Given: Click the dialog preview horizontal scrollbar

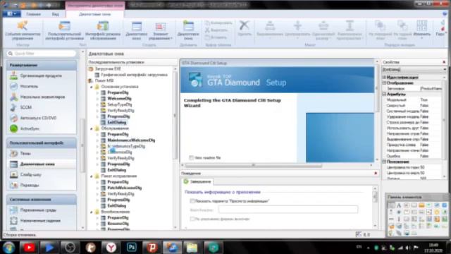Looking at the screenshot, I should (x=254, y=165).
